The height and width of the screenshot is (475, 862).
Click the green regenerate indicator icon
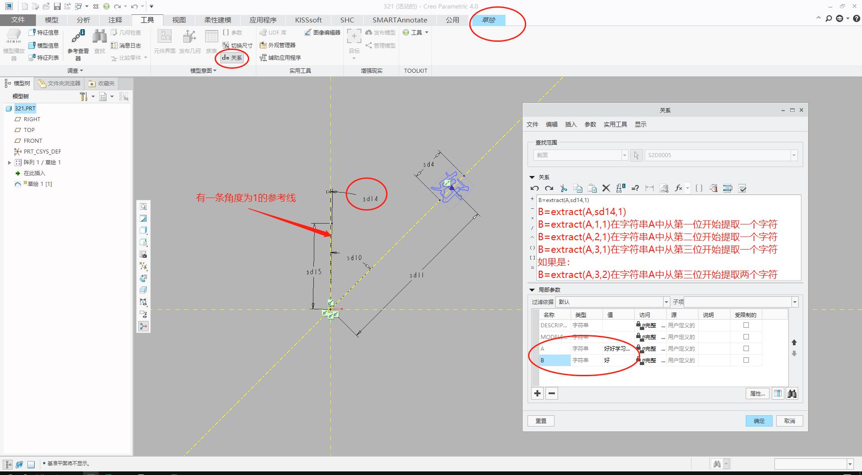[x=106, y=6]
